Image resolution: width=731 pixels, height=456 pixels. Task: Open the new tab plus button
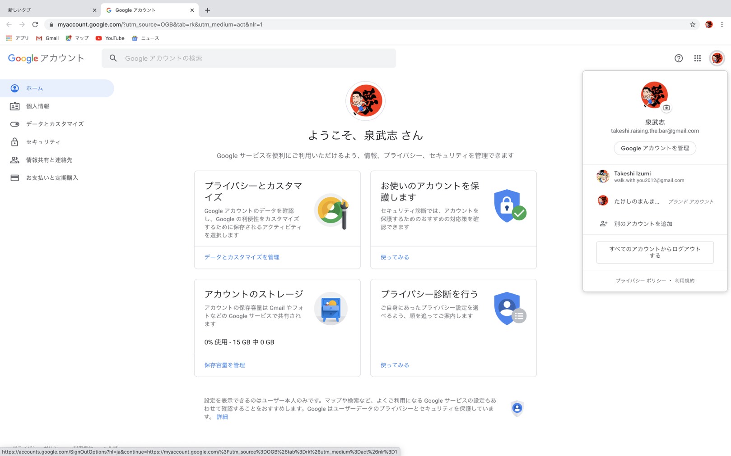(208, 10)
